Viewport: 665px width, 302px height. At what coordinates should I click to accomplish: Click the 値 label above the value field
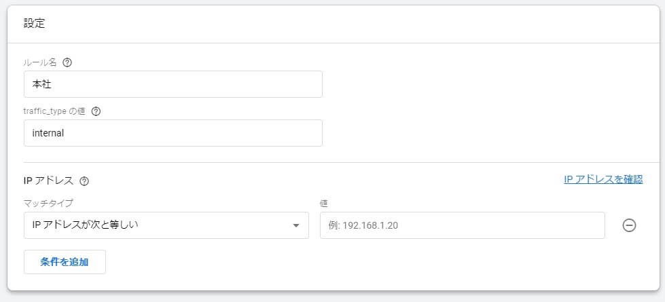tap(324, 204)
